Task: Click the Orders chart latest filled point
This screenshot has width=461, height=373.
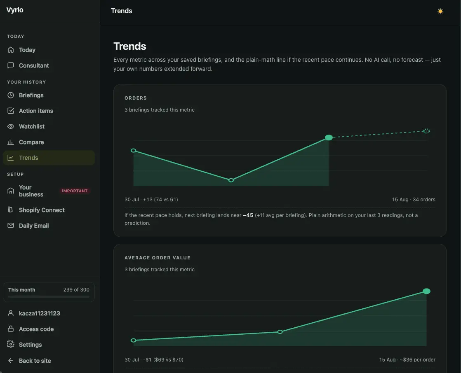Action: pyautogui.click(x=329, y=138)
